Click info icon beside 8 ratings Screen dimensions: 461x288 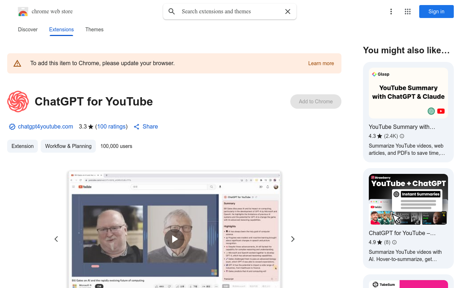point(394,242)
